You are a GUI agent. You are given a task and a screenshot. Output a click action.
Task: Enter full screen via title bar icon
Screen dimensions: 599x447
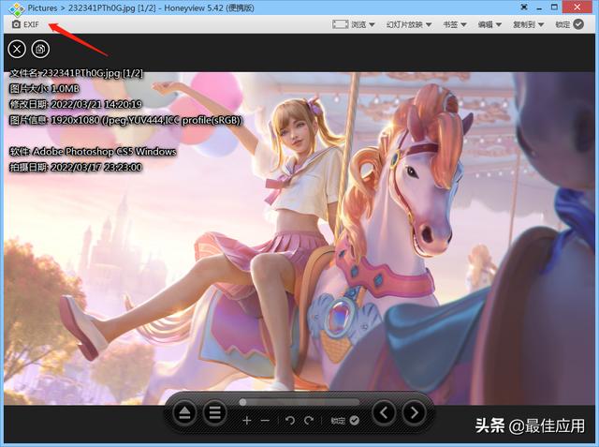(524, 7)
